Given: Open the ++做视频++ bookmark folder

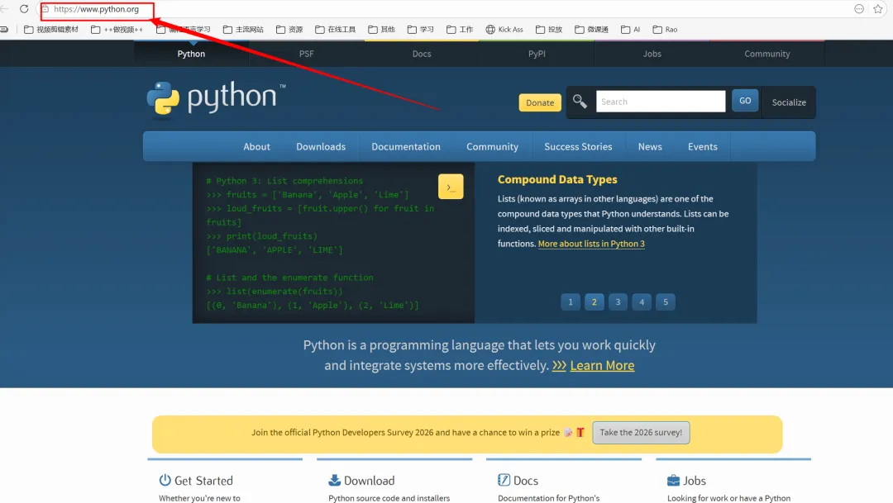Looking at the screenshot, I should [117, 30].
